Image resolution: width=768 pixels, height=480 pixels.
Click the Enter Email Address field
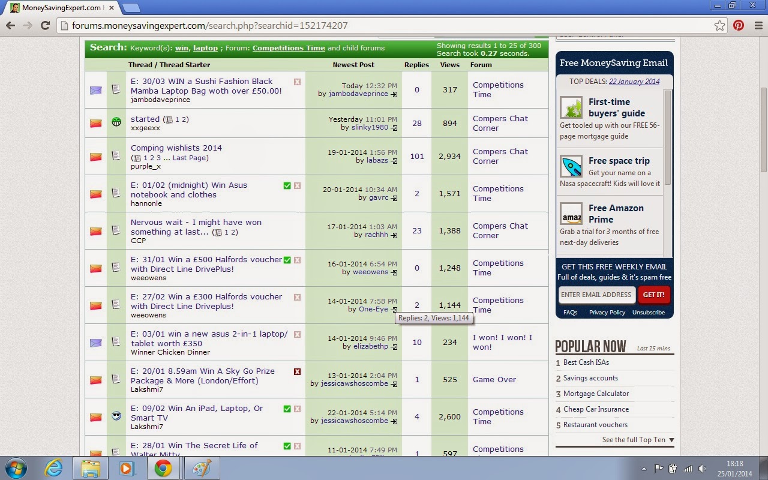[x=596, y=295]
